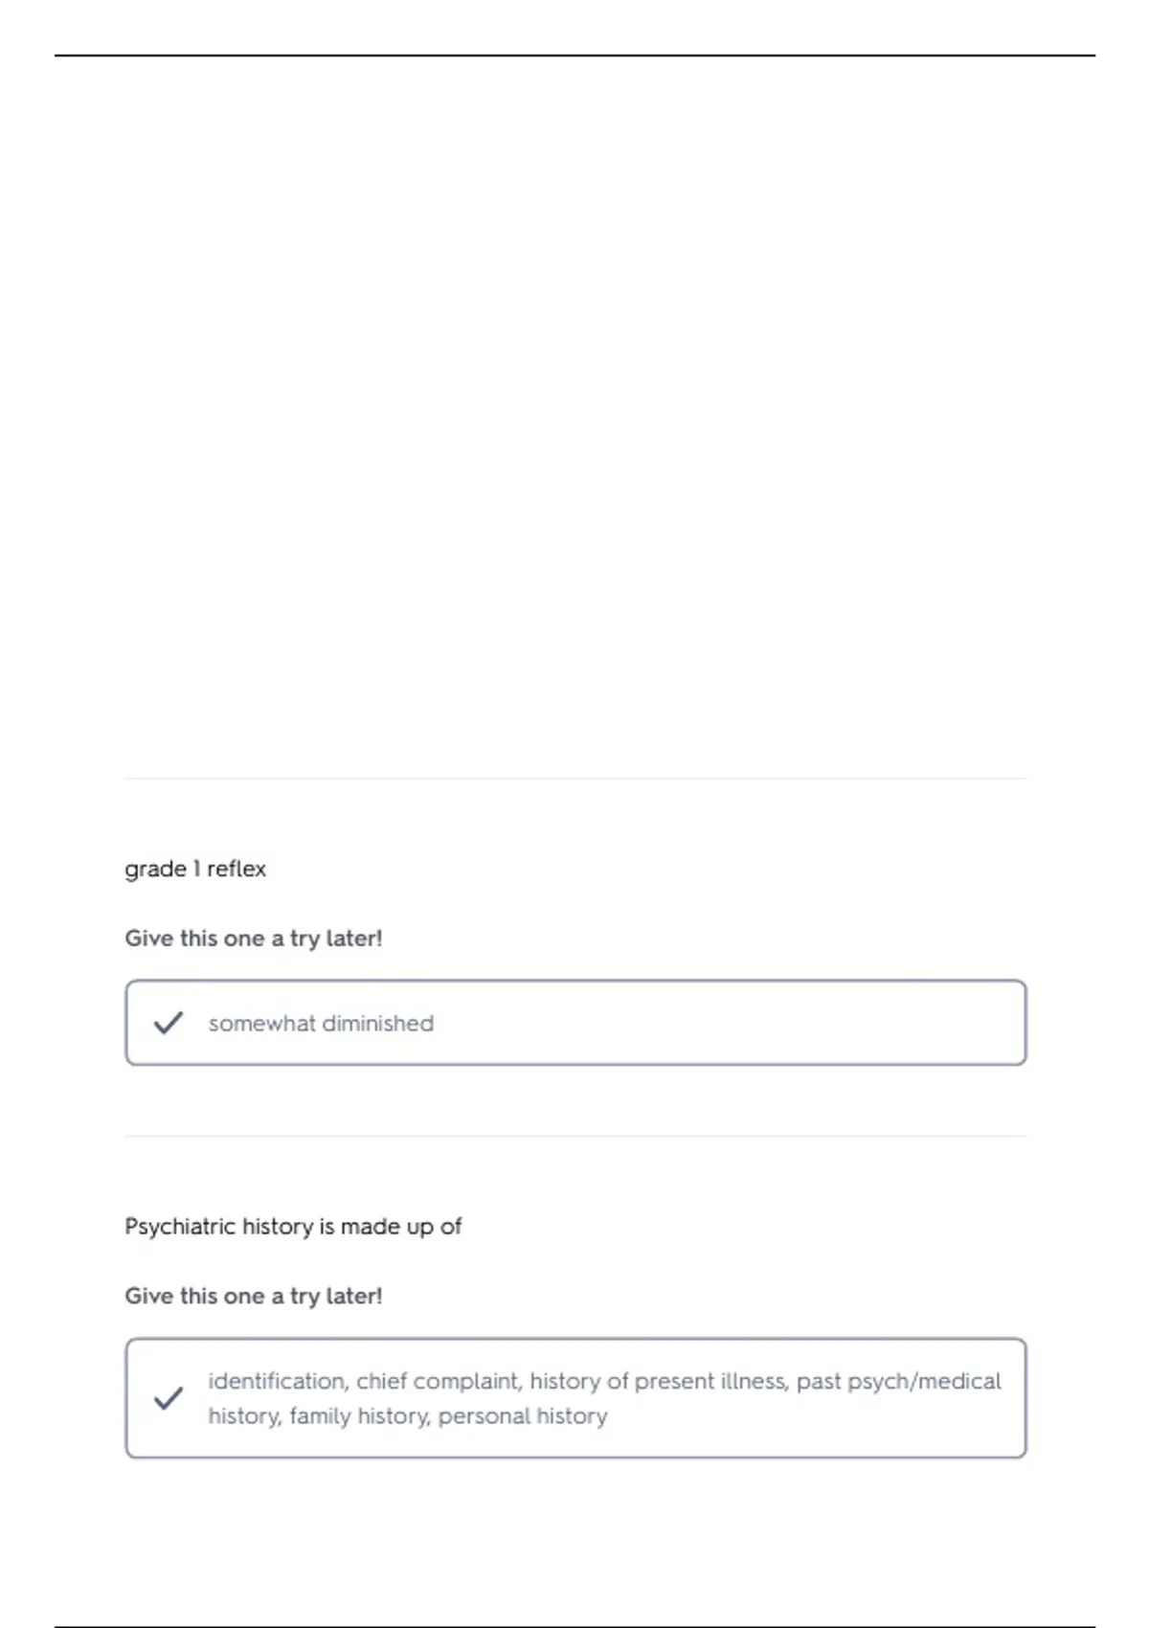Click "past psych/medical" in the answer box
The height and width of the screenshot is (1628, 1149).
tap(899, 1381)
